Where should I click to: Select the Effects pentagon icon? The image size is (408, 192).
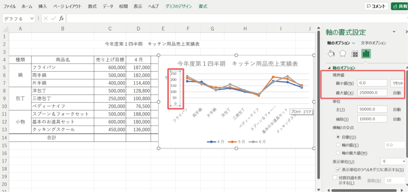(x=342, y=54)
